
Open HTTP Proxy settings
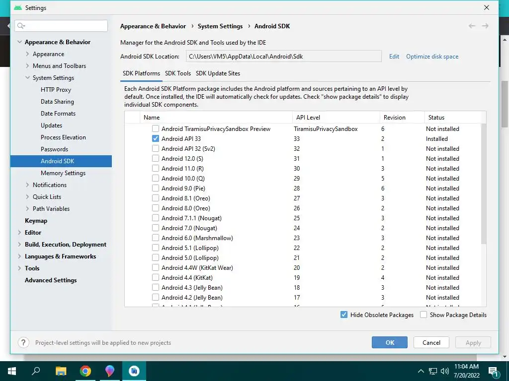tap(56, 90)
